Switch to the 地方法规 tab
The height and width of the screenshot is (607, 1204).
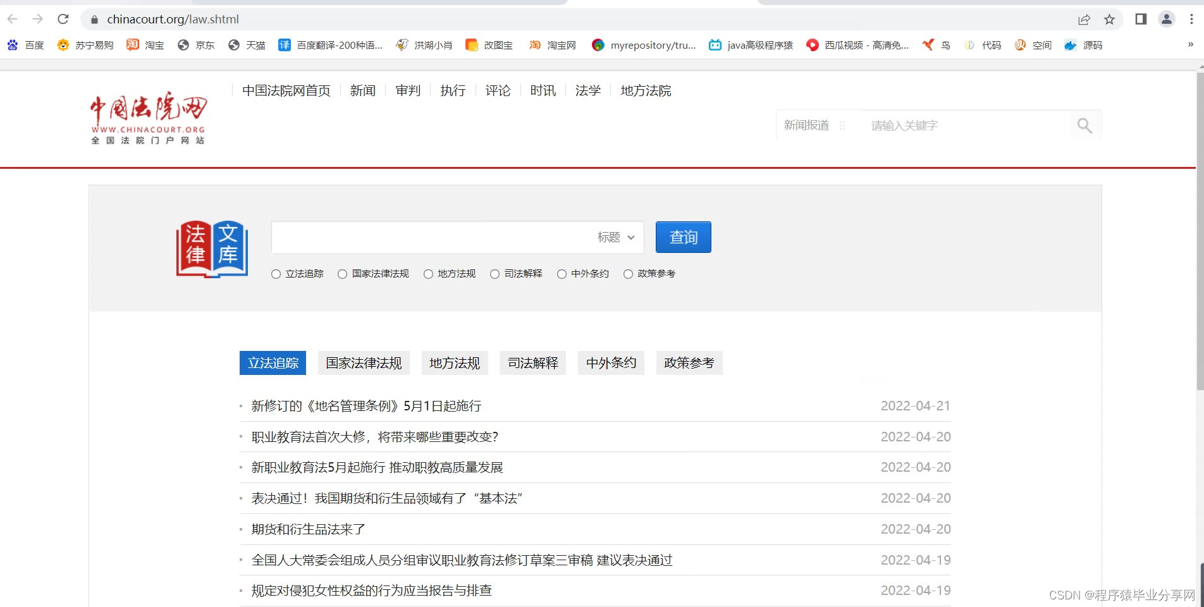pyautogui.click(x=455, y=363)
